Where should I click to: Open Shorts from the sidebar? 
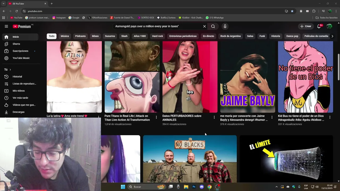coord(20,44)
